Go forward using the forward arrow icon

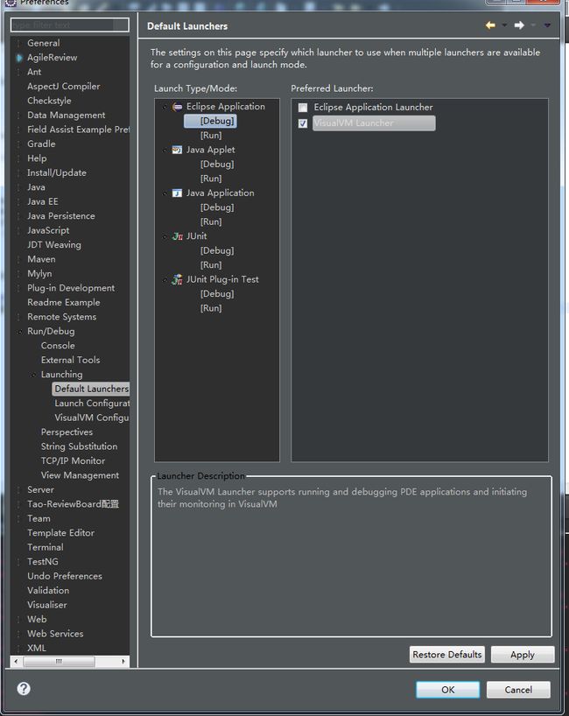click(519, 25)
